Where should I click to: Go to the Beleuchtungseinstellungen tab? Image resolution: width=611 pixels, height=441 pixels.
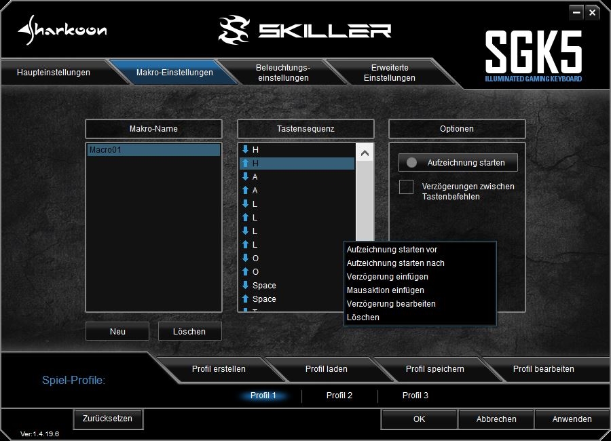click(x=283, y=73)
